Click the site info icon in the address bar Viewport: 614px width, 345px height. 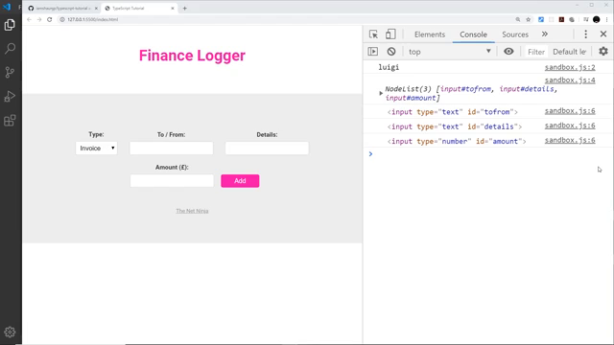61,19
